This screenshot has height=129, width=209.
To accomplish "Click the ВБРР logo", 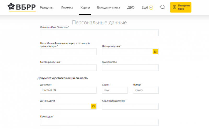I will 22,7.
